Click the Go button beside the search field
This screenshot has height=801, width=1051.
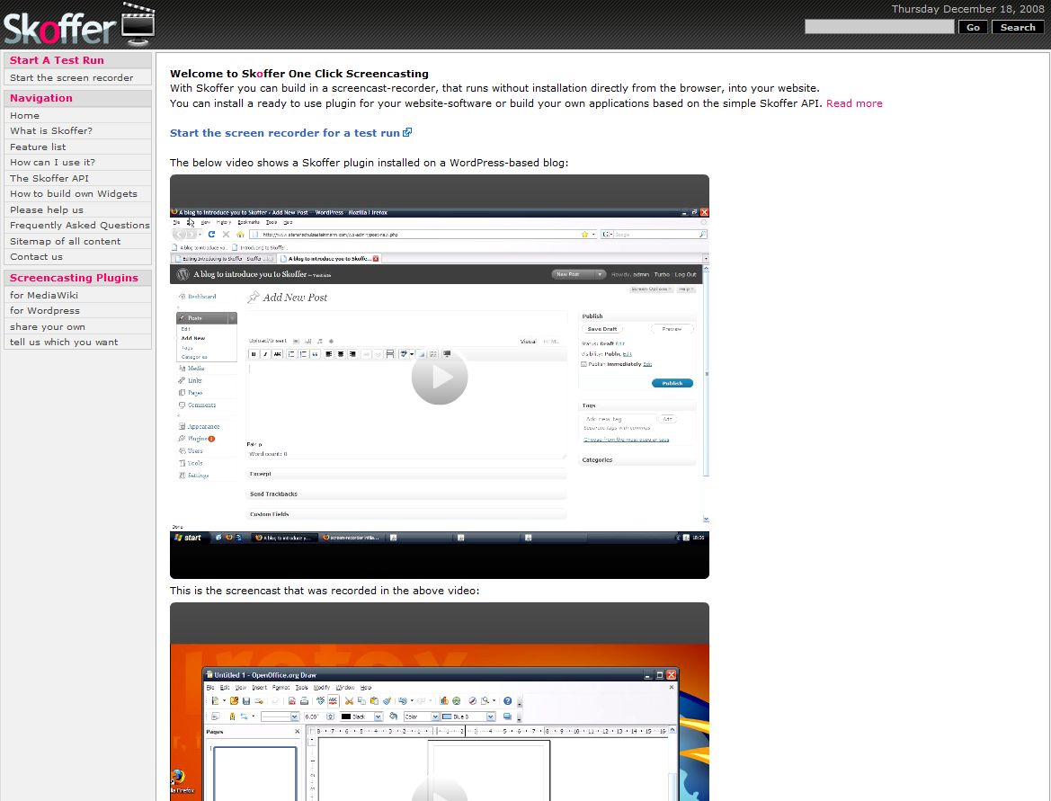pyautogui.click(x=973, y=27)
